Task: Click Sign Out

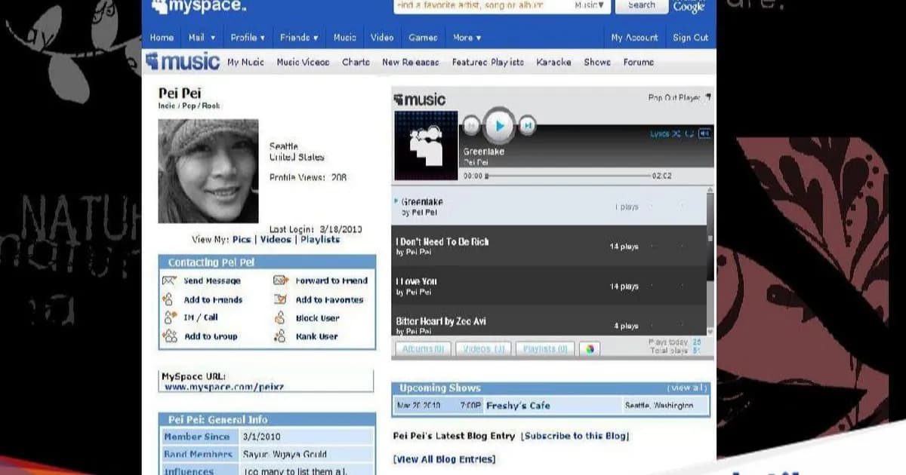Action: point(691,37)
